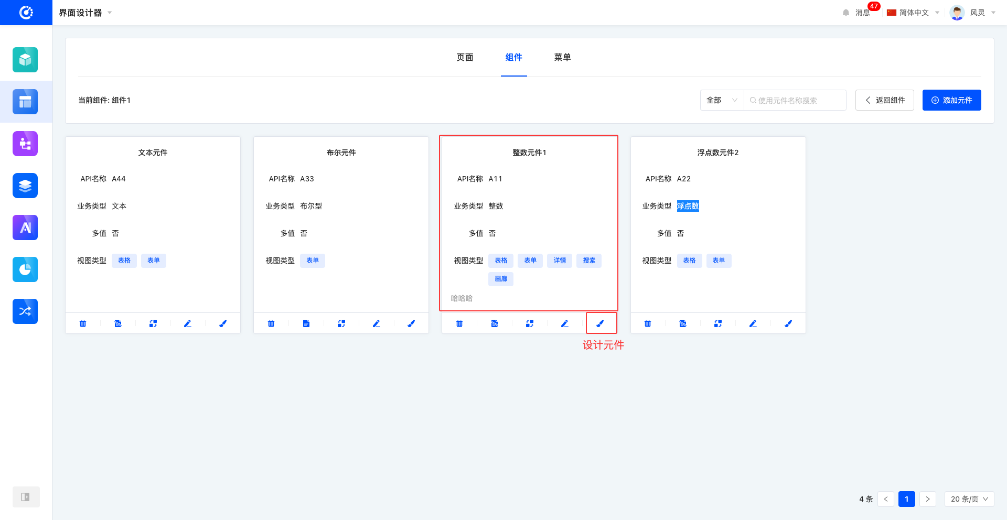The height and width of the screenshot is (520, 1007).
Task: Click the brush icon on 浮点数元件2 card
Action: point(788,323)
